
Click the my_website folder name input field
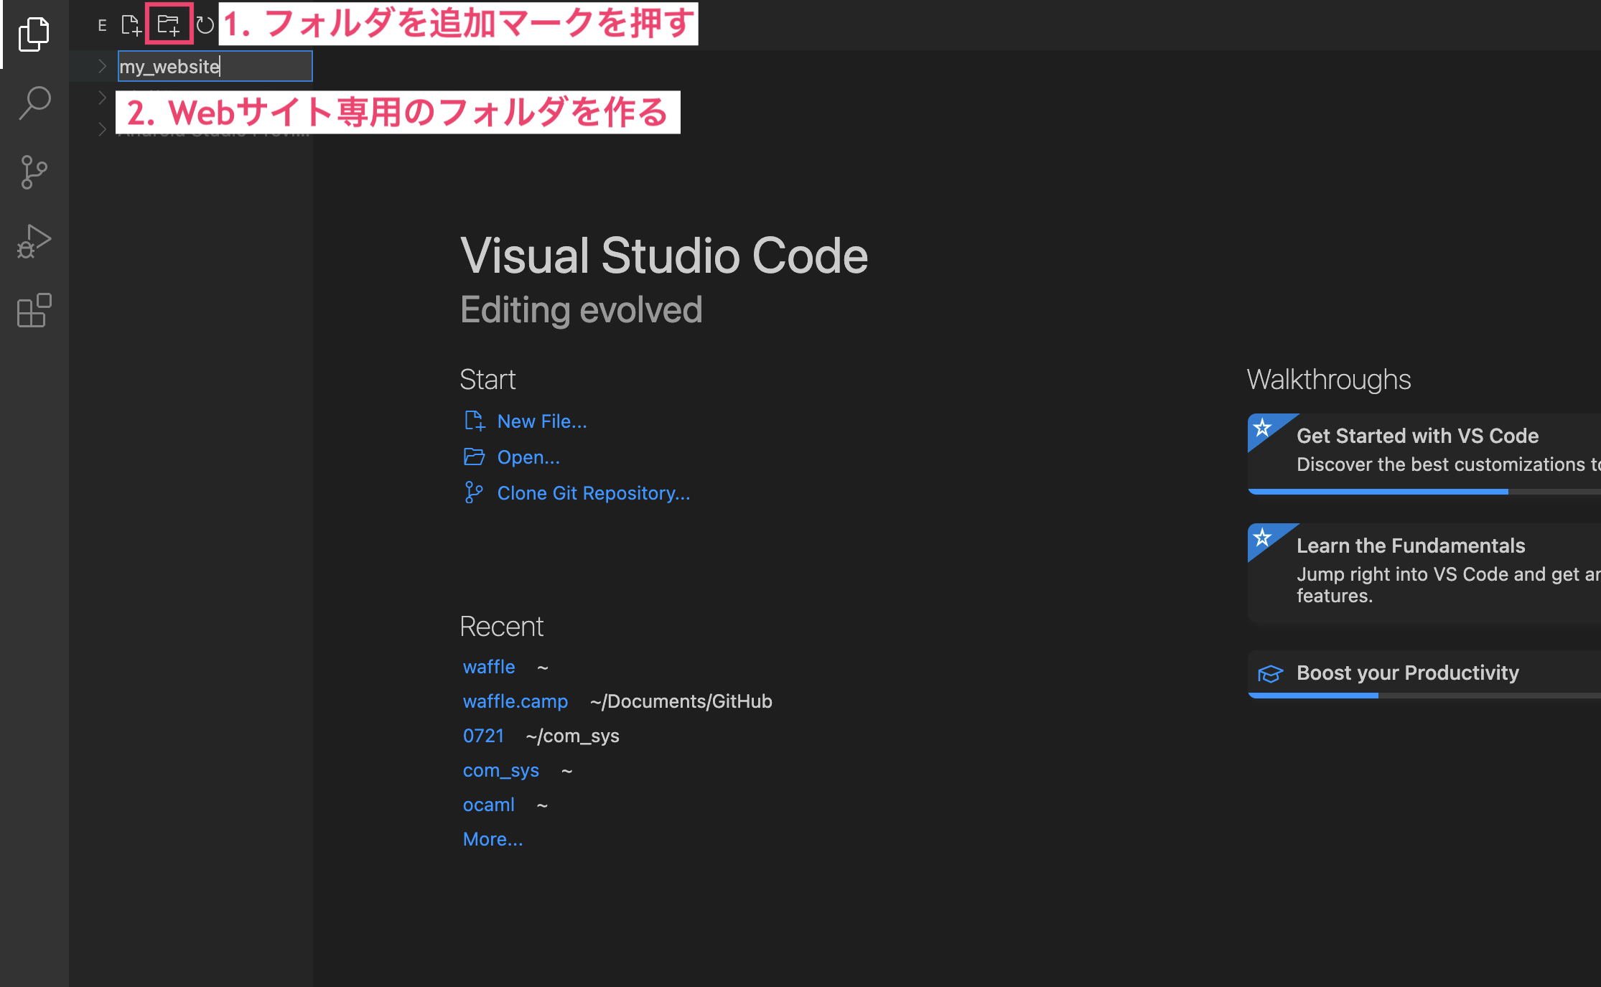(x=215, y=67)
